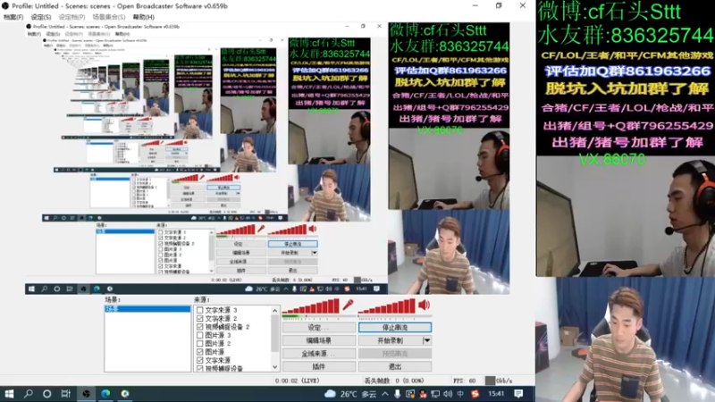Switch the 中 input method indicator
Viewport: 715px width, 402px height.
(x=460, y=394)
